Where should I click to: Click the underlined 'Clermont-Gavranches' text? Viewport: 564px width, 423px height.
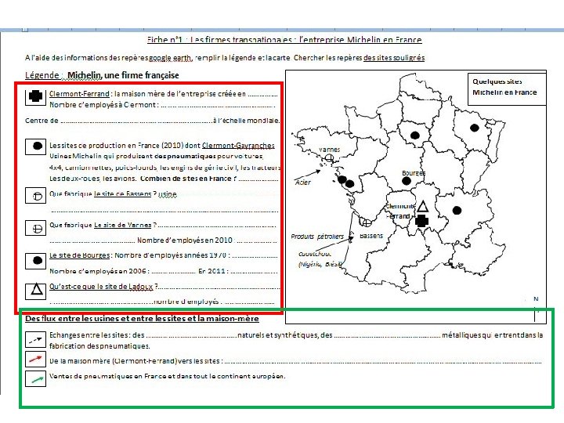coord(238,146)
